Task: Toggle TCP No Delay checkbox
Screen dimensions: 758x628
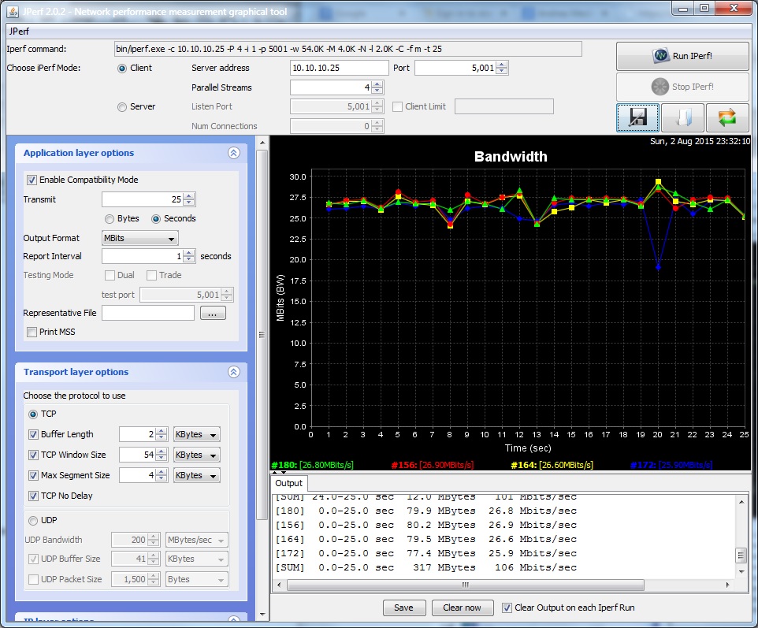Action: pyautogui.click(x=33, y=496)
